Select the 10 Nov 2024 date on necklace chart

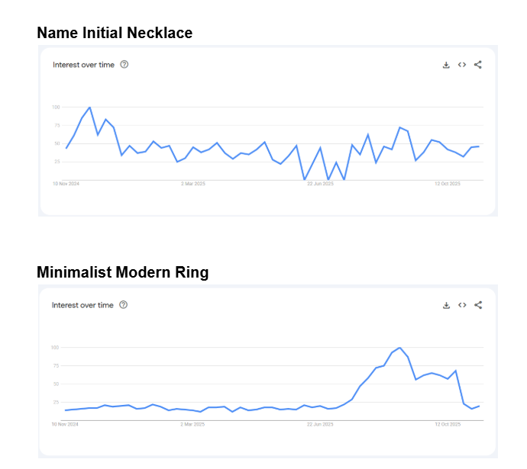tap(66, 184)
